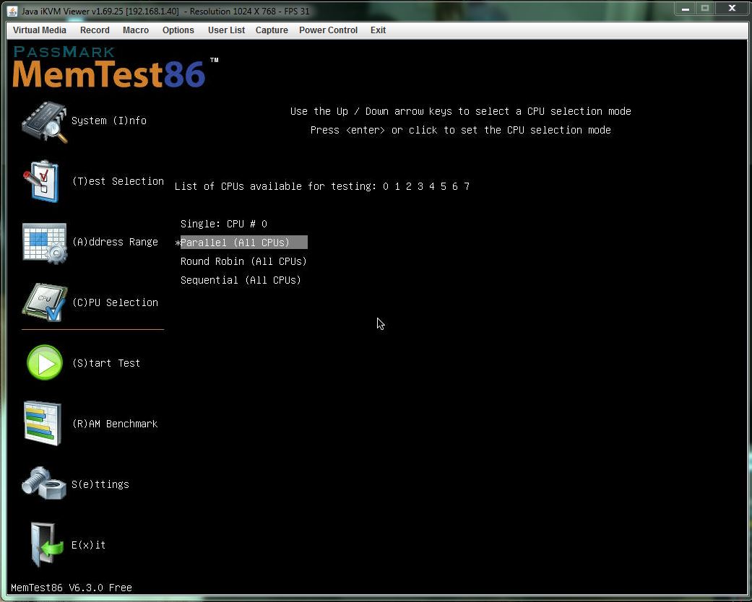
Task: Select the System (I)nfo label
Action: (109, 121)
